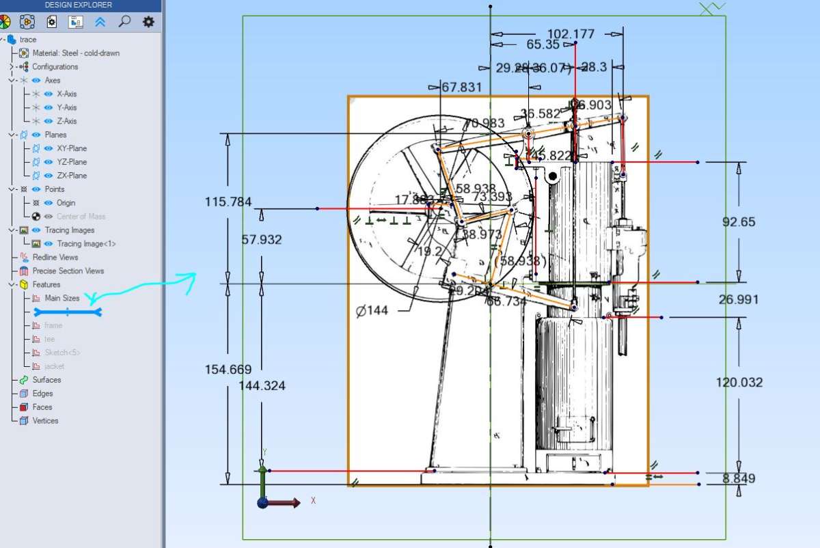Click the green Surfaces icon

point(24,380)
